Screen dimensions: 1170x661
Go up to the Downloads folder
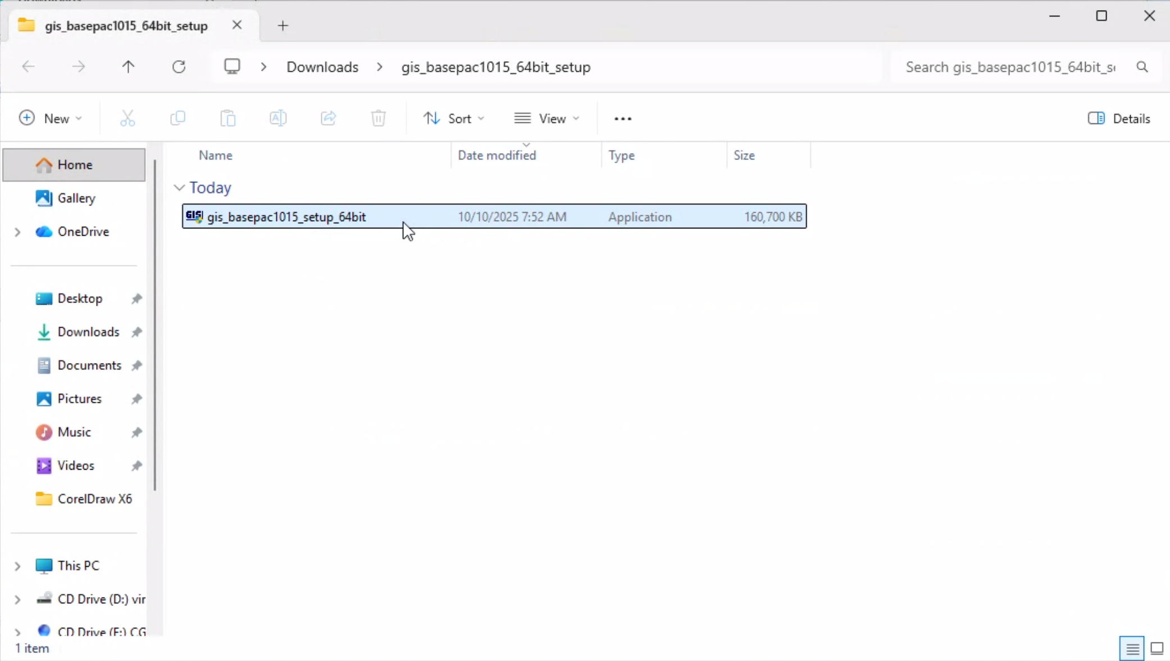click(x=128, y=66)
